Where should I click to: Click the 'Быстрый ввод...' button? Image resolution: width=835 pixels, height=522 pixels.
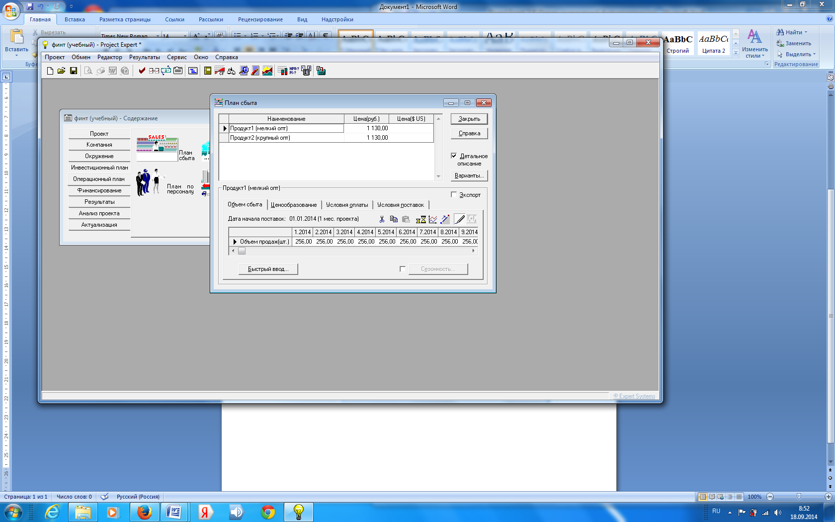268,269
